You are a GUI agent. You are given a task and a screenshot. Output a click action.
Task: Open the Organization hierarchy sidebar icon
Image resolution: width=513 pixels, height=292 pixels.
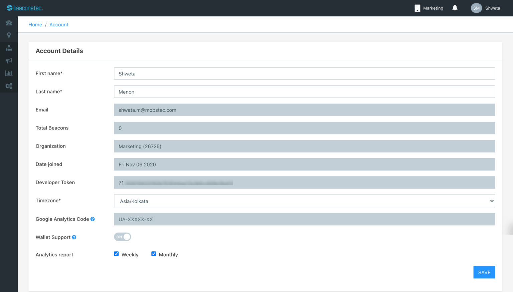(9, 48)
